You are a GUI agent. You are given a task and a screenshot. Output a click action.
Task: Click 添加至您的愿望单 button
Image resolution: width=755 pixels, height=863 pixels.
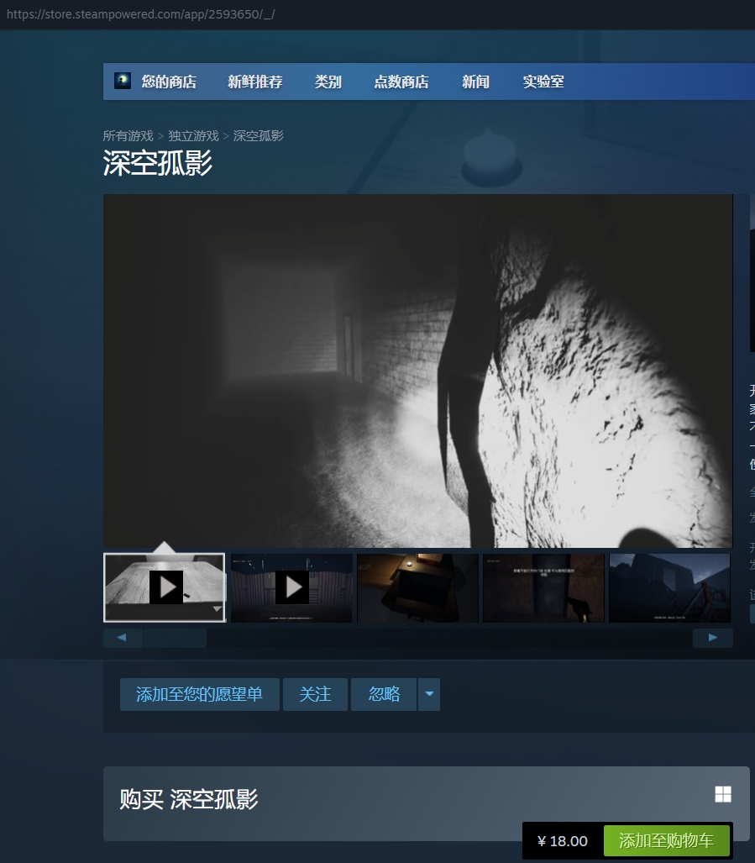click(200, 694)
